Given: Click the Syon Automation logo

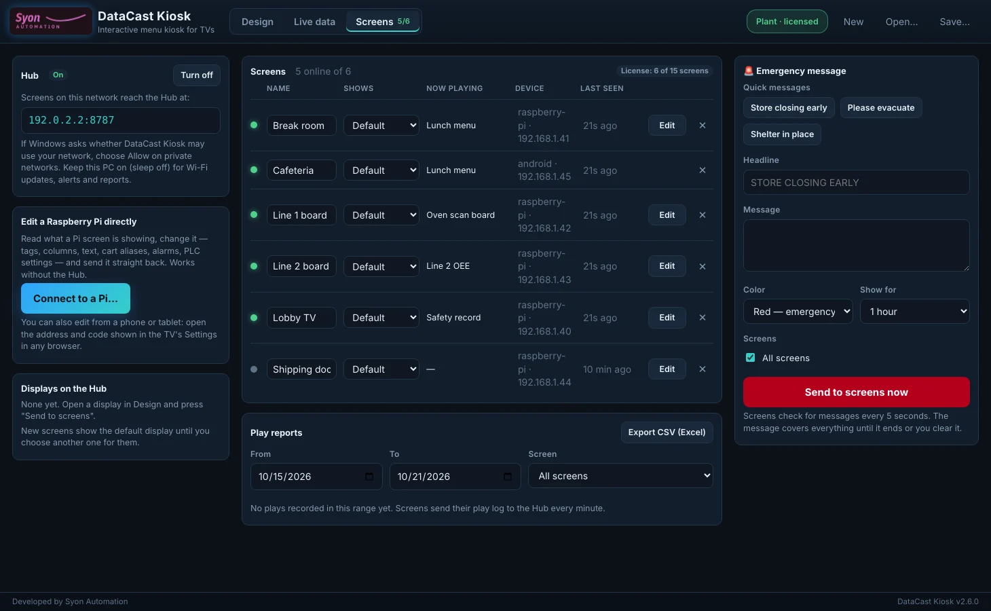Looking at the screenshot, I should click(51, 21).
